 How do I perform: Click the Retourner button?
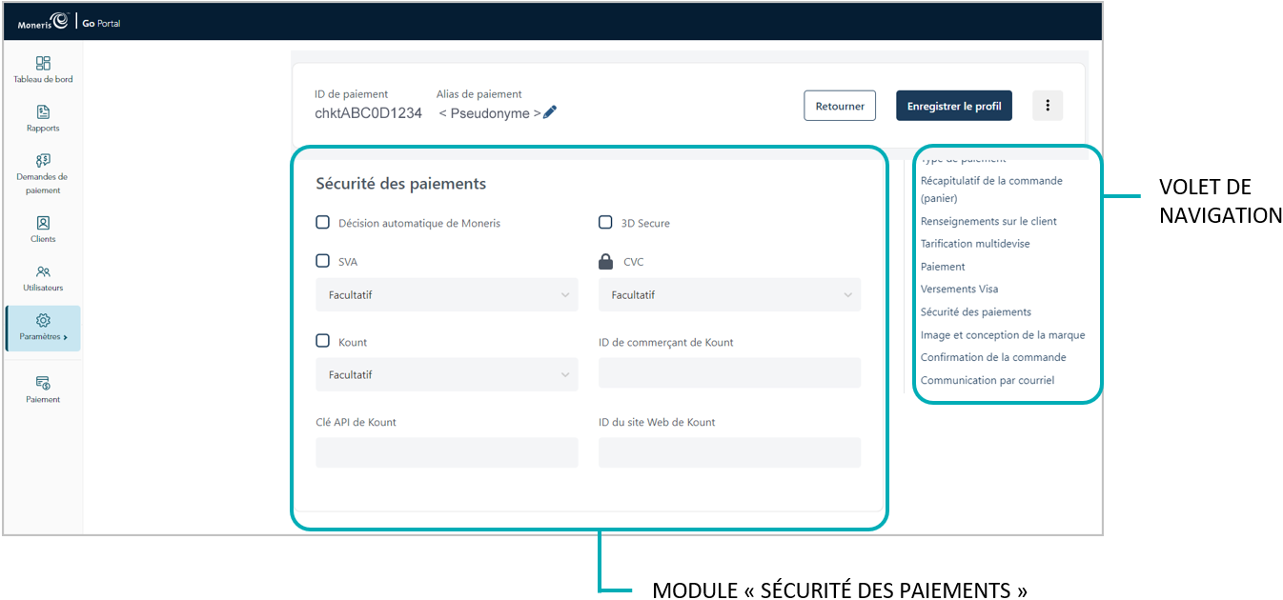point(840,106)
